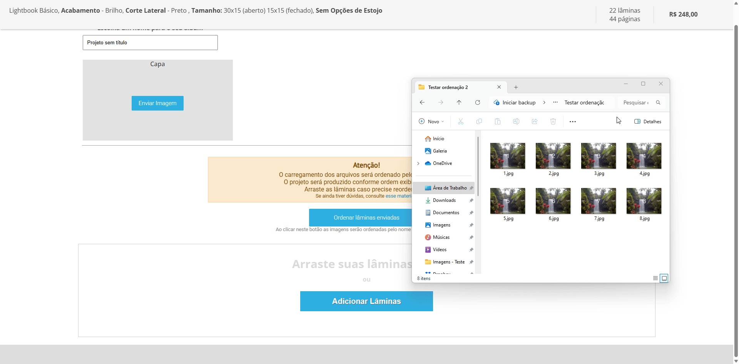Click the search magnifier icon in Explorer
This screenshot has height=364, width=739.
pyautogui.click(x=658, y=102)
